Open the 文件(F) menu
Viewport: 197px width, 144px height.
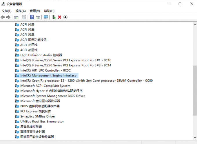point(6,11)
